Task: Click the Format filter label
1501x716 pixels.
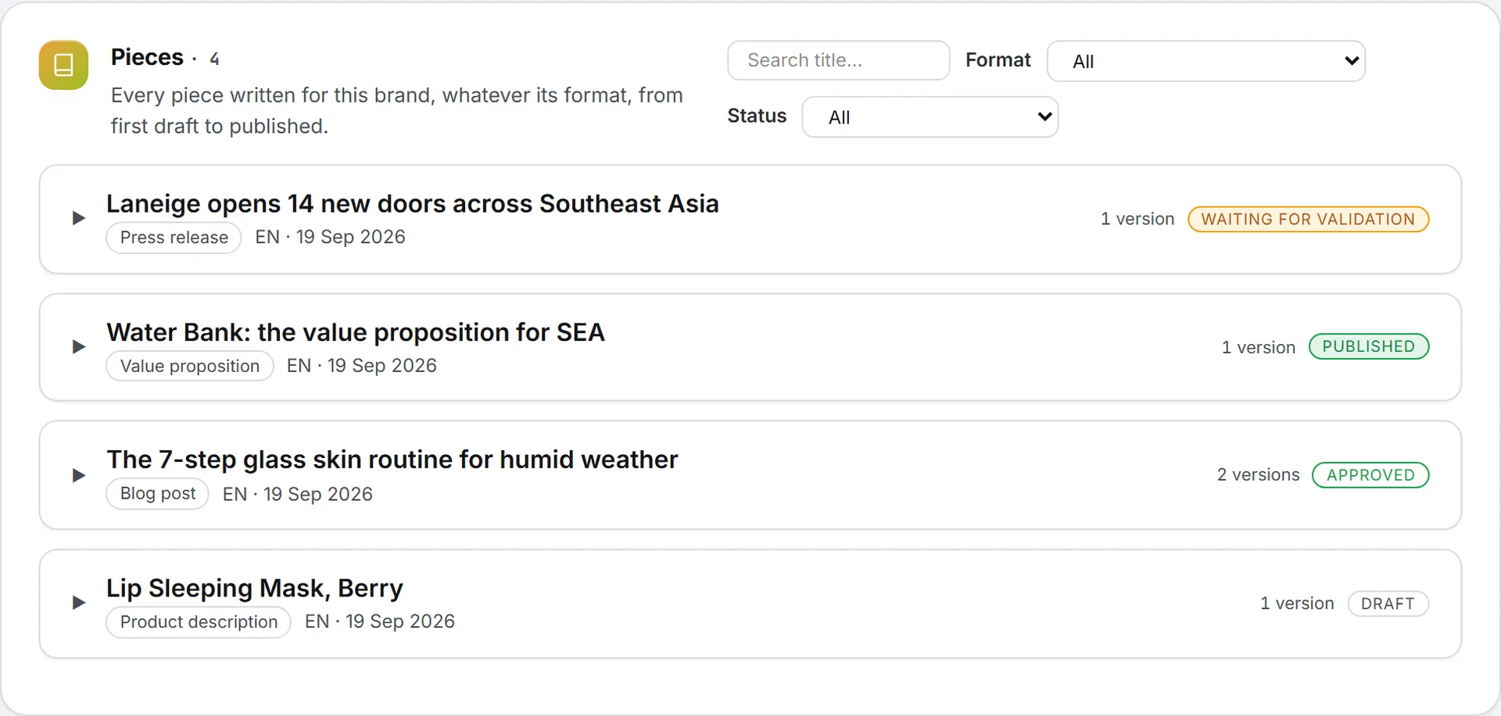Action: tap(998, 60)
